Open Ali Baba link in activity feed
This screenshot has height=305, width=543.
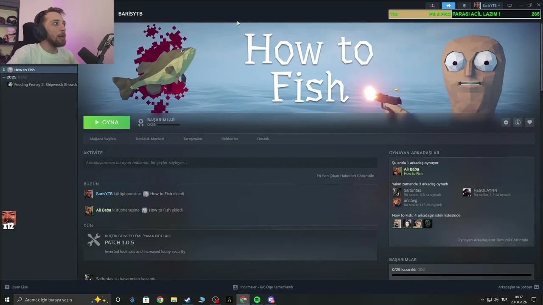[104, 210]
